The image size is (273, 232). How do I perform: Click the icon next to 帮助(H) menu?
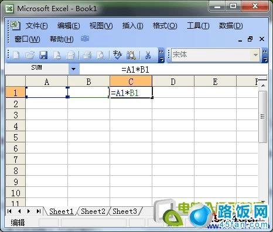85,39
